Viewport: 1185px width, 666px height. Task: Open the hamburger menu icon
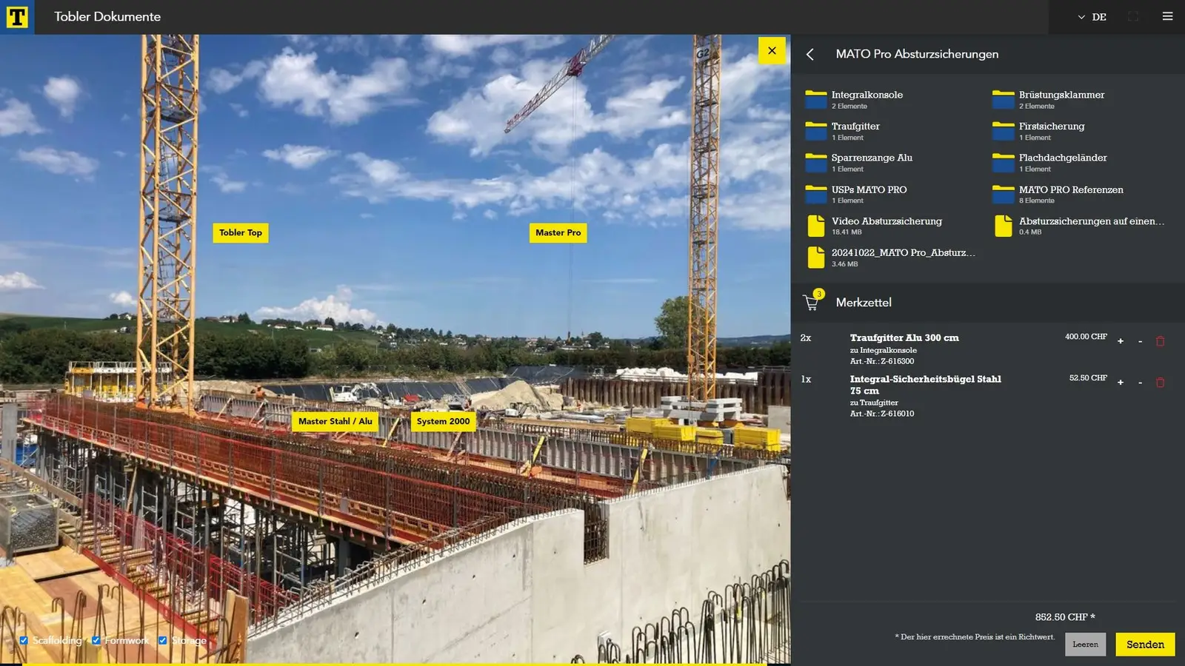click(1167, 16)
